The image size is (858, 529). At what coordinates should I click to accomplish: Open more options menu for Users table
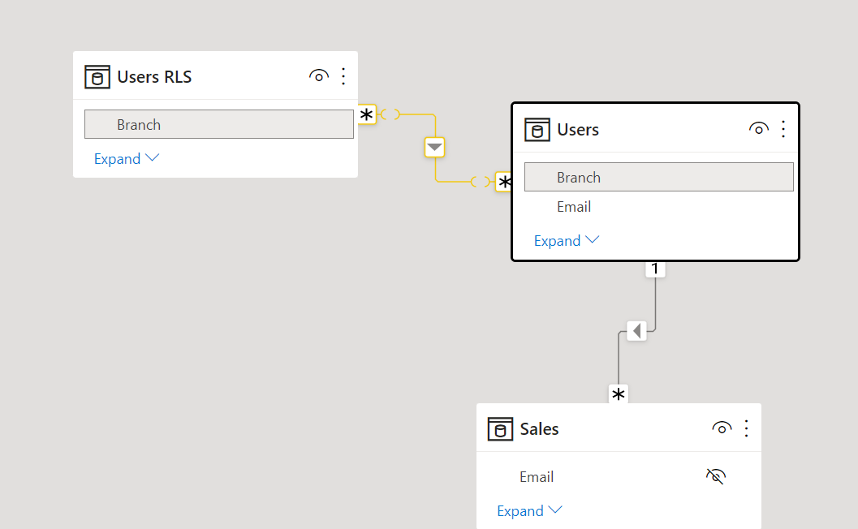pos(783,128)
